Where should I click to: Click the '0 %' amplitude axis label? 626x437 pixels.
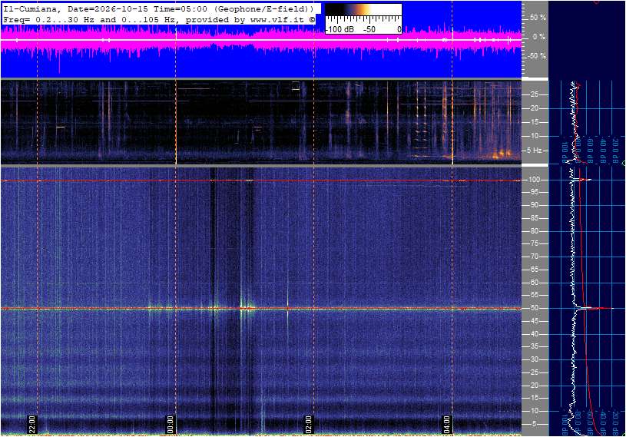tap(539, 37)
